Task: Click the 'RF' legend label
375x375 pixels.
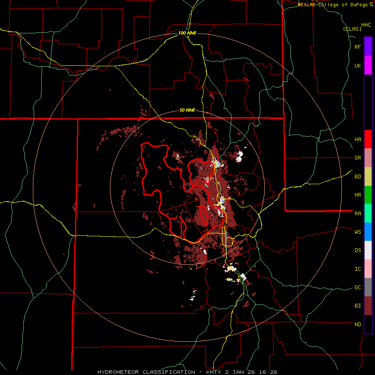Action: point(357,47)
